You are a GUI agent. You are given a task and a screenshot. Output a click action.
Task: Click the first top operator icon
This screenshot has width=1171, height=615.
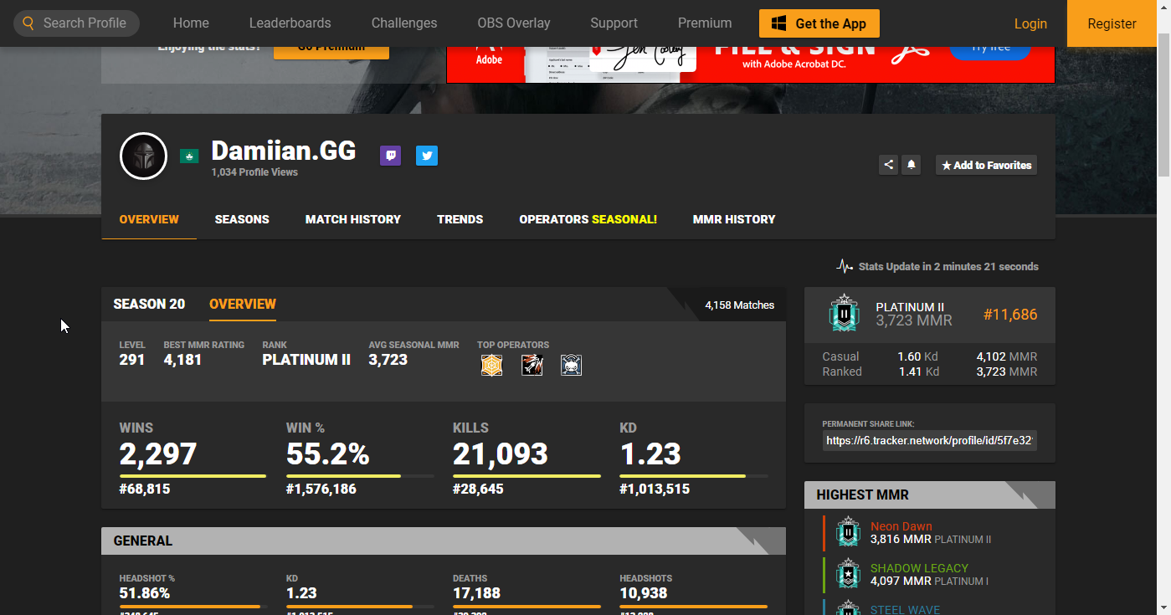point(491,365)
